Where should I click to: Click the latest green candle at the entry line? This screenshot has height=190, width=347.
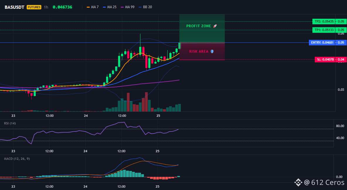[179, 46]
